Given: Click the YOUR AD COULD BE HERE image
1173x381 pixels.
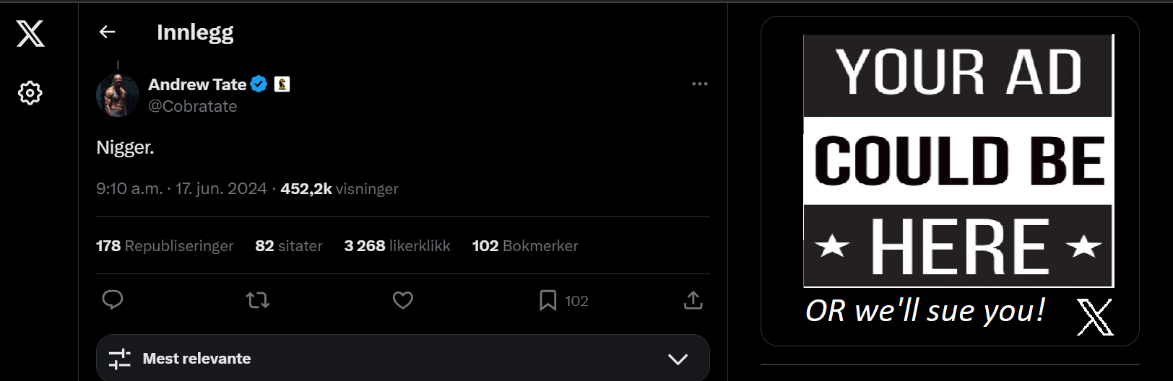Looking at the screenshot, I should [x=958, y=160].
